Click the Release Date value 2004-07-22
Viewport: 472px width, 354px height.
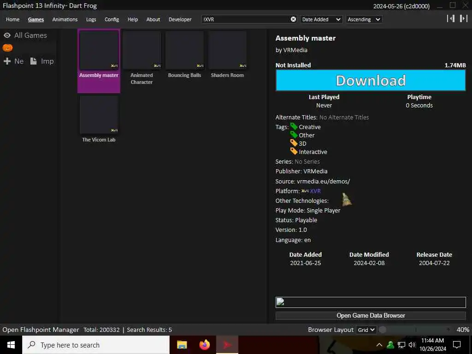[434, 263]
